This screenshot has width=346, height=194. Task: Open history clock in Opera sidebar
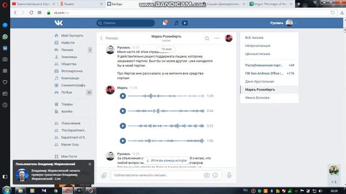pos(5,105)
